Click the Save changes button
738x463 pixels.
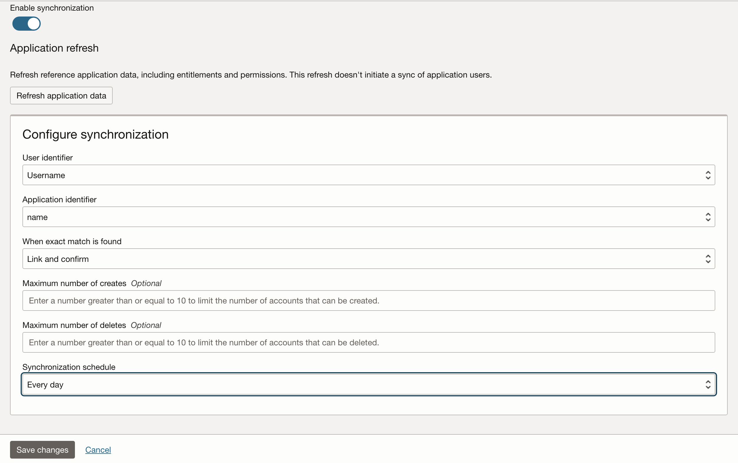[x=42, y=449]
